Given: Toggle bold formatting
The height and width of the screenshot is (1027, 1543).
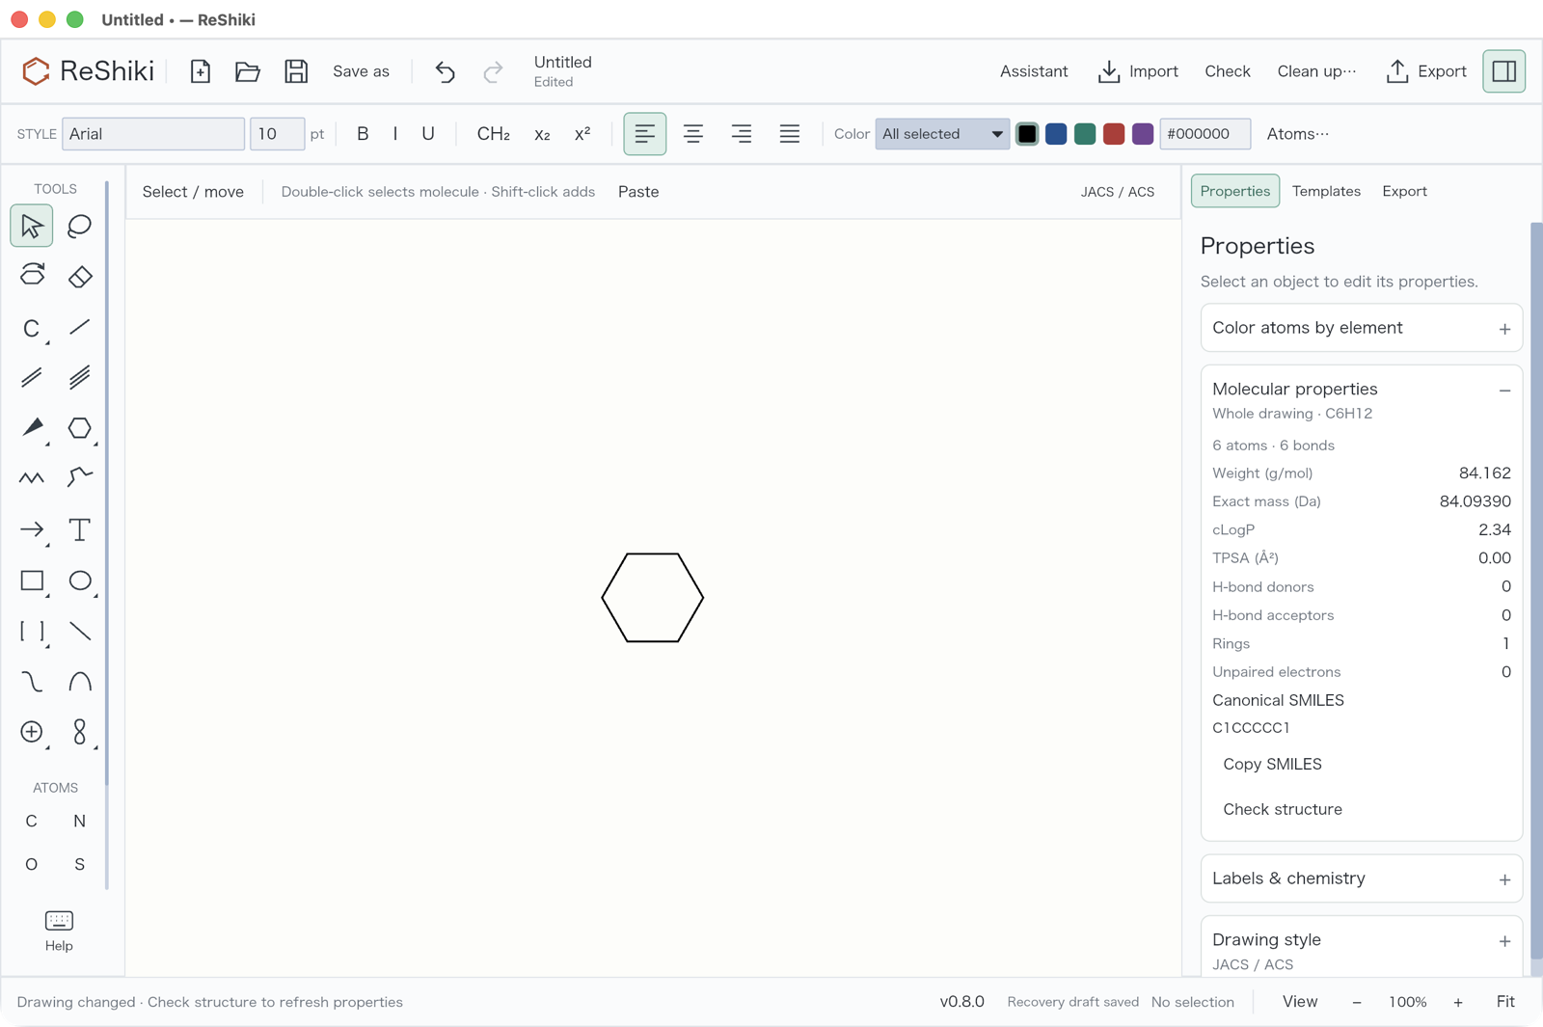Looking at the screenshot, I should pos(363,134).
